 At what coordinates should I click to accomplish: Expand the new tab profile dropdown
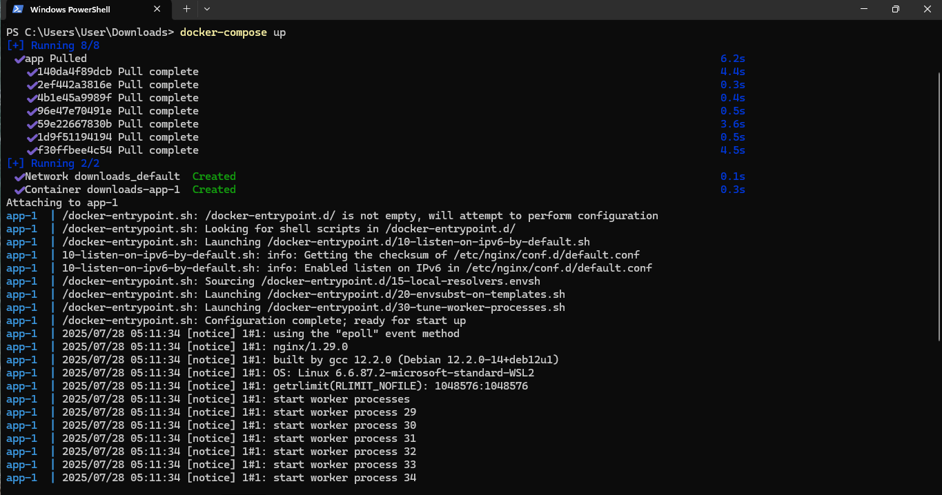(207, 9)
